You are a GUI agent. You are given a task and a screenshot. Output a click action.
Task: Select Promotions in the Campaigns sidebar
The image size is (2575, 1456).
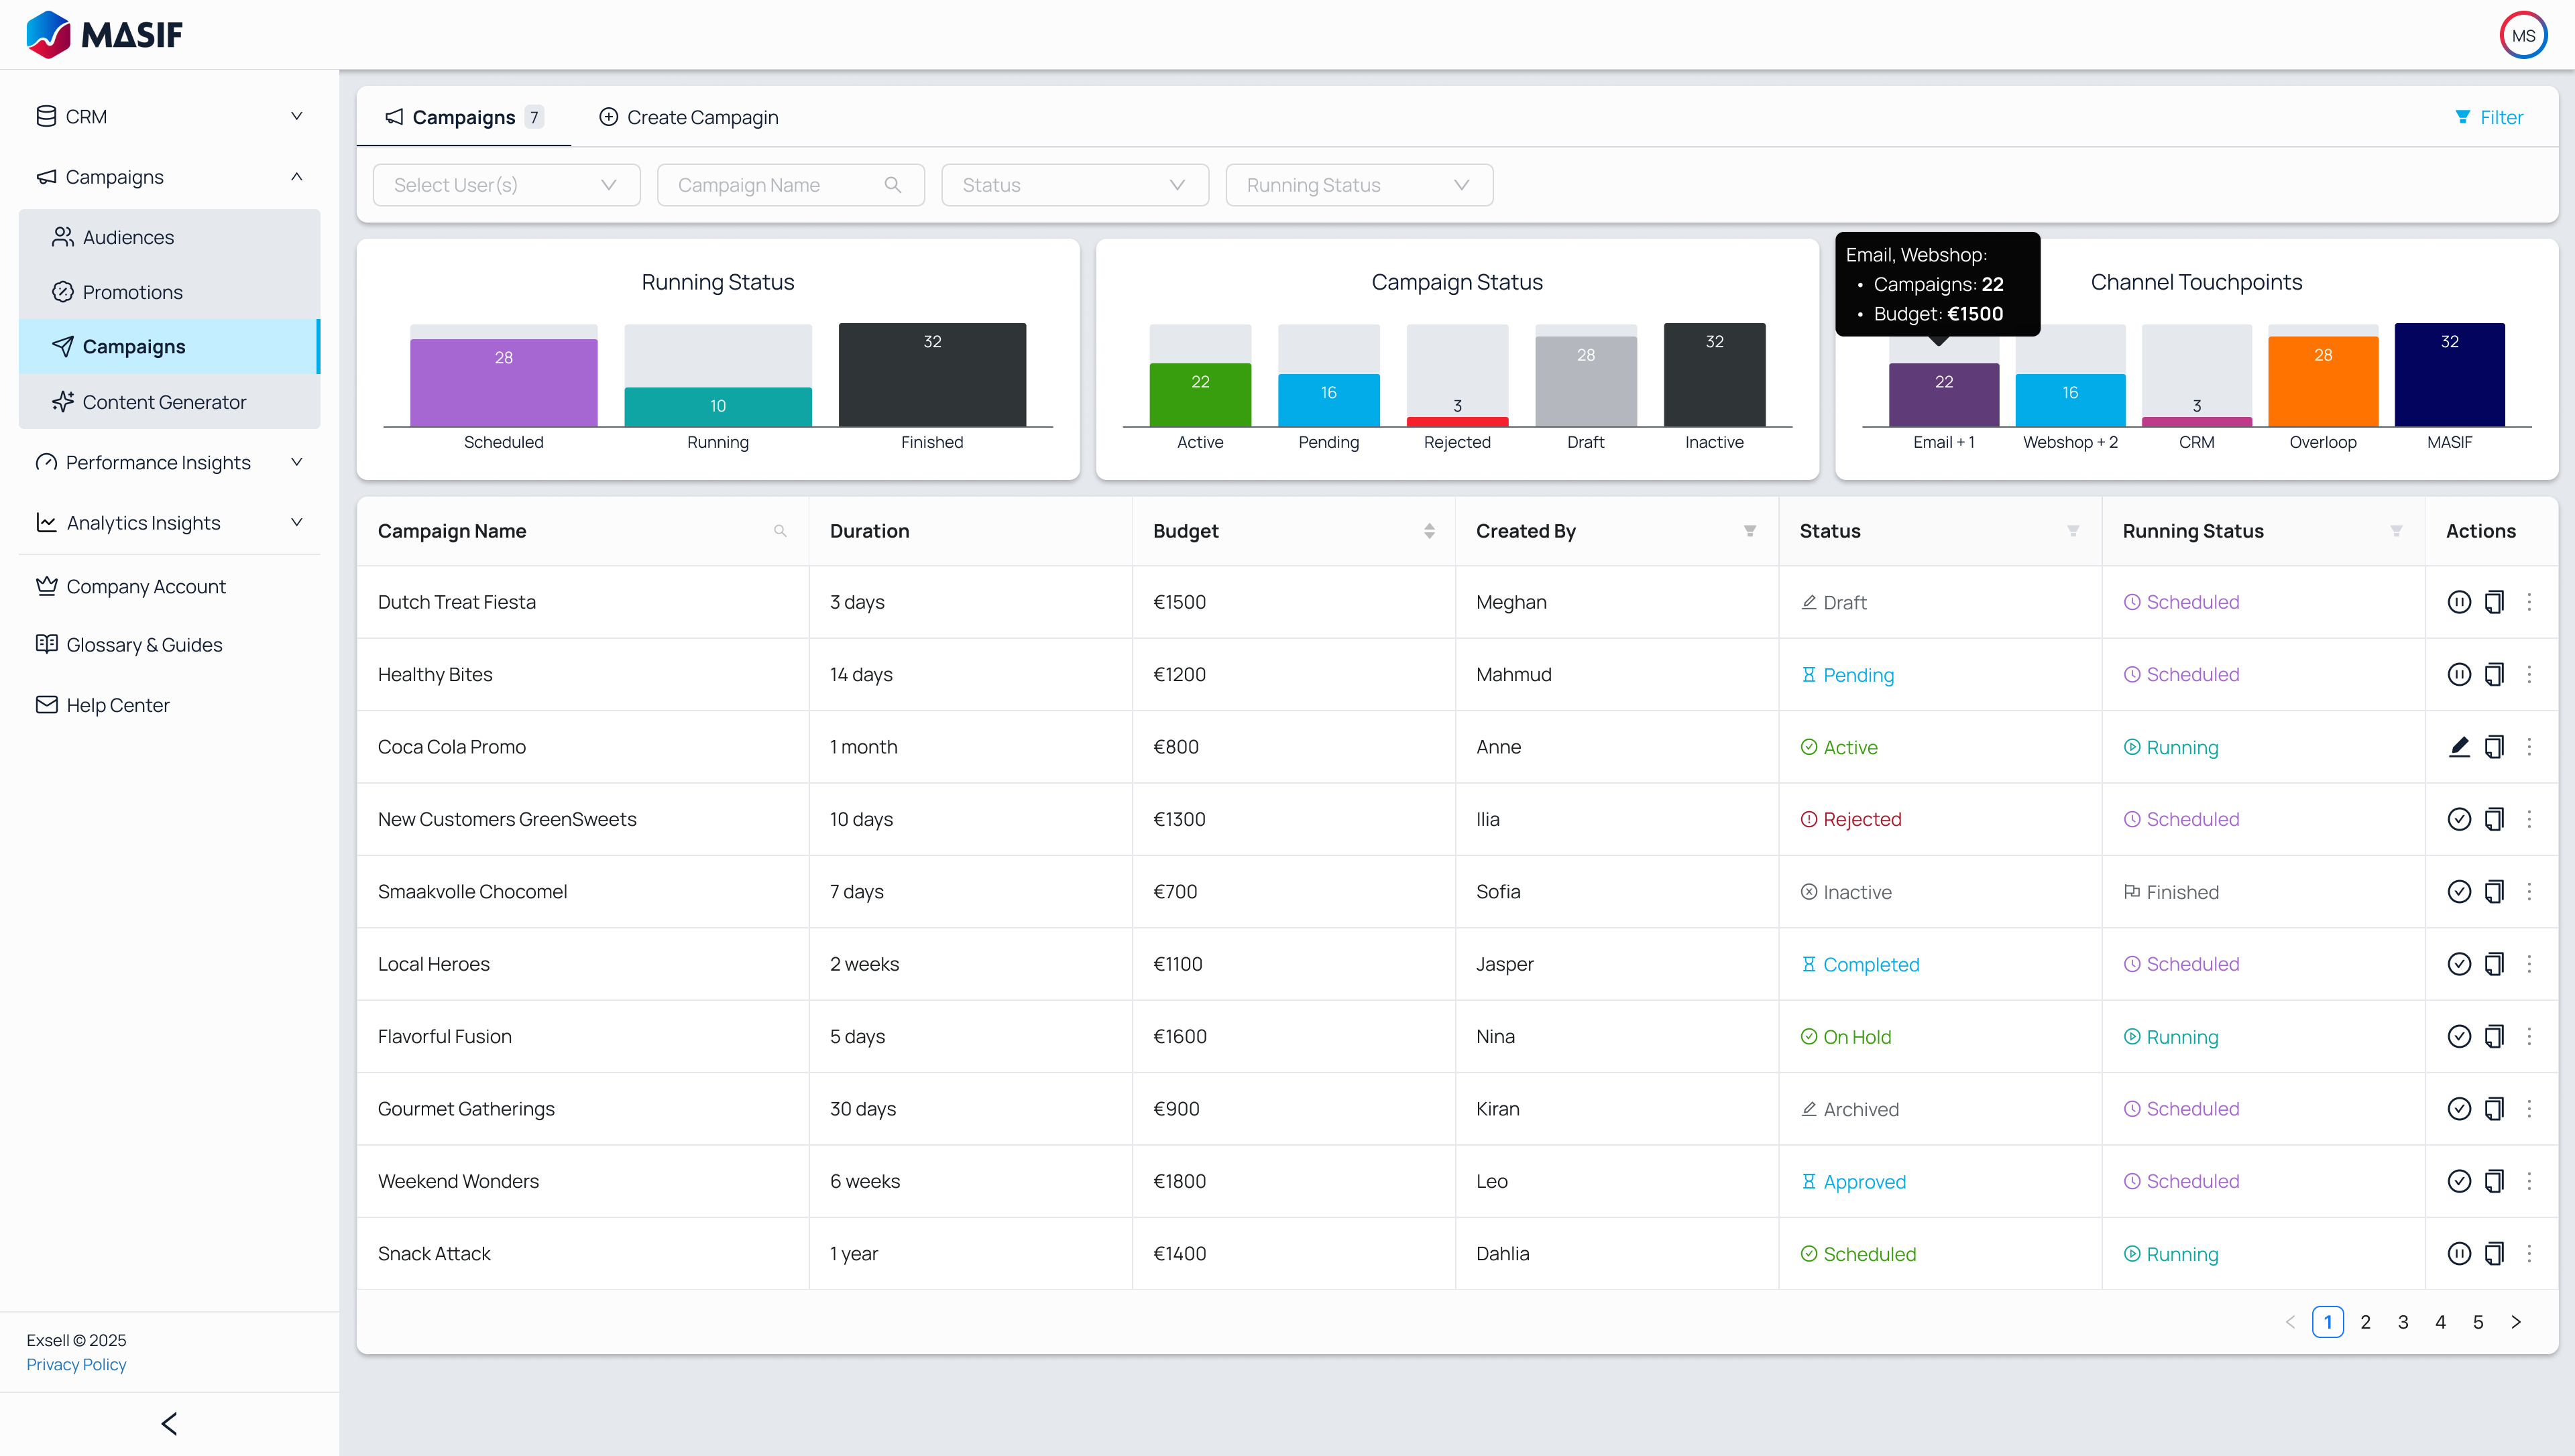point(133,291)
